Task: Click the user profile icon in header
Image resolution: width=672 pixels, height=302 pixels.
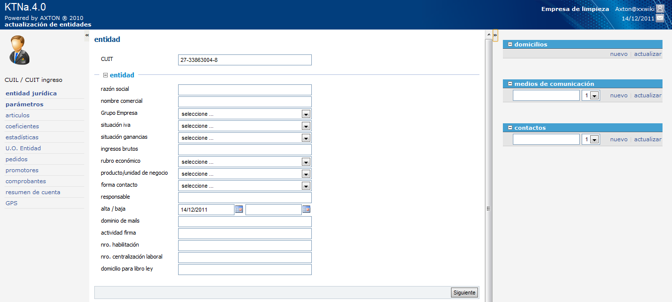Action: point(660,8)
